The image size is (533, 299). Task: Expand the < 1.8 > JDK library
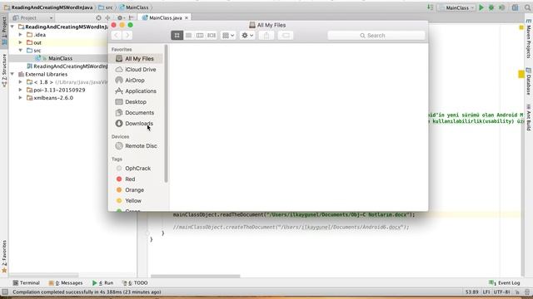[20, 82]
